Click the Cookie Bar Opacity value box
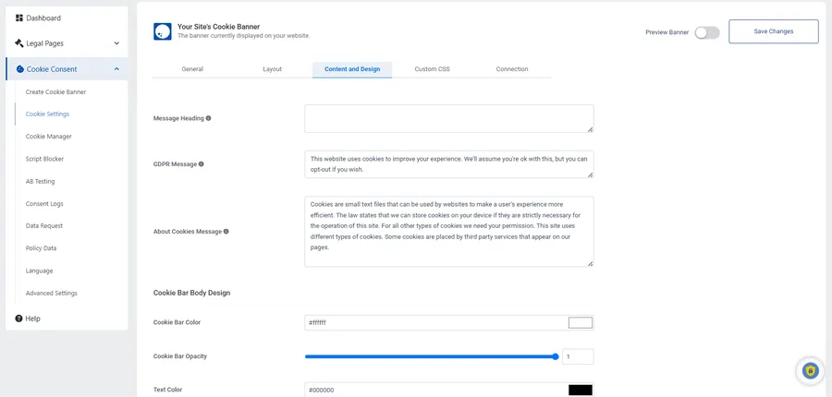 [578, 356]
